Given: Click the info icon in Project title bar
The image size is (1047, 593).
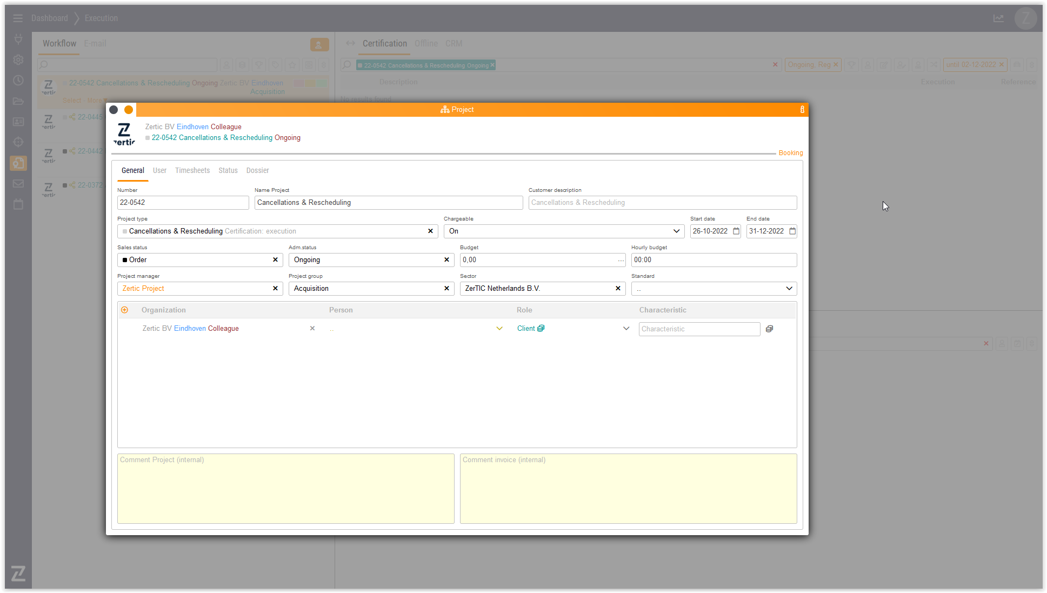Looking at the screenshot, I should pos(802,110).
